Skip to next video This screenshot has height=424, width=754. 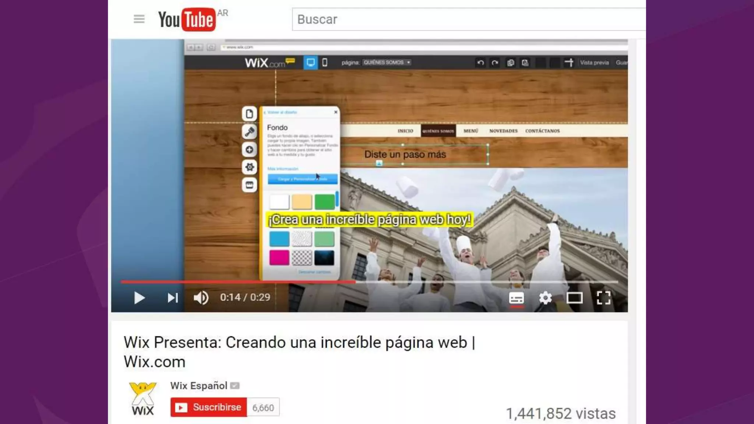point(173,297)
